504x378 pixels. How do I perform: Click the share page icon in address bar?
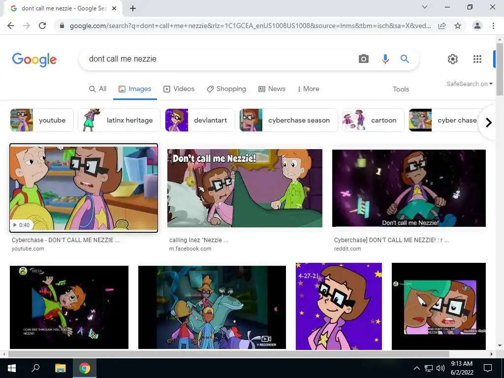point(442,26)
